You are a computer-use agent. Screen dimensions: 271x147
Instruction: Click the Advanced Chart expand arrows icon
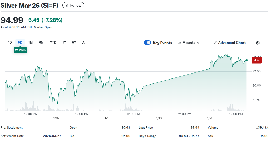[215, 43]
